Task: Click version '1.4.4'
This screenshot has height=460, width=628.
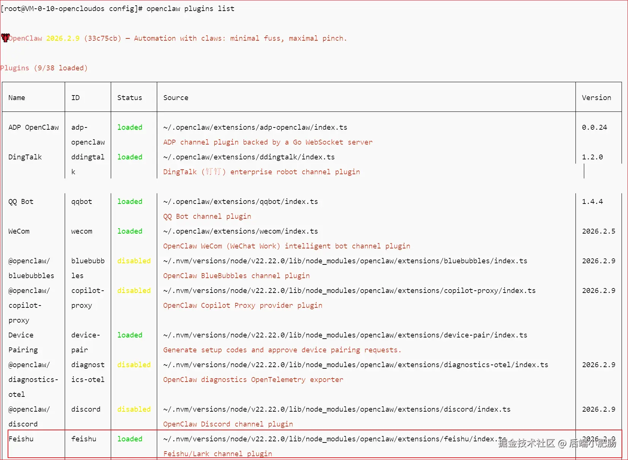Action: point(592,202)
